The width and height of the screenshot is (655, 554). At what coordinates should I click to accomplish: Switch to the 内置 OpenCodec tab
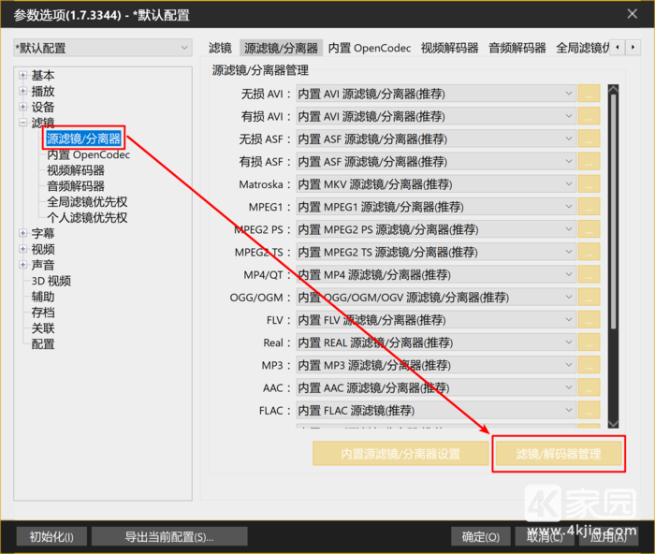click(370, 48)
